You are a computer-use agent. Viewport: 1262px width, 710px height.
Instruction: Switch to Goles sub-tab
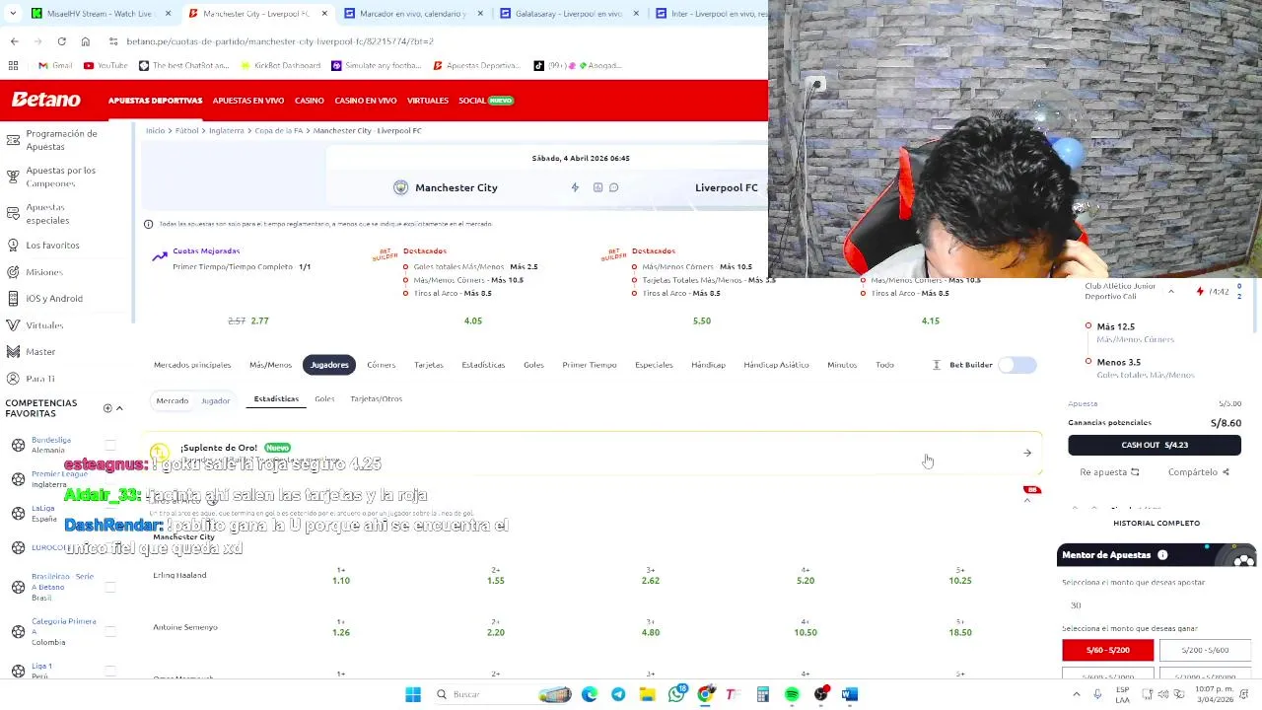pyautogui.click(x=324, y=398)
